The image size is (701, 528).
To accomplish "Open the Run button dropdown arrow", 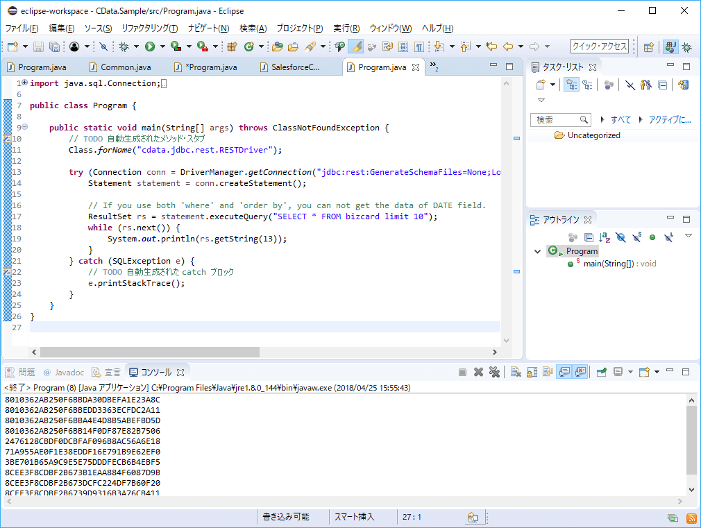I will coord(162,46).
